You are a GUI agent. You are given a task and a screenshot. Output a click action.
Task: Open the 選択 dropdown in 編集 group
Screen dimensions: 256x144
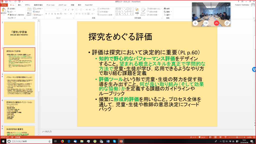coord(168,15)
